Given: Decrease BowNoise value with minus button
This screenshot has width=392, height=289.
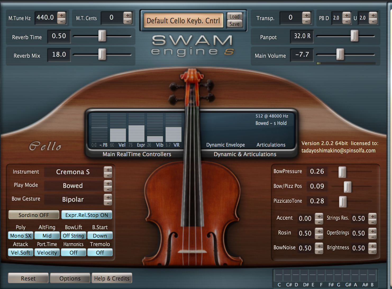Looking at the screenshot, I should [319, 251].
